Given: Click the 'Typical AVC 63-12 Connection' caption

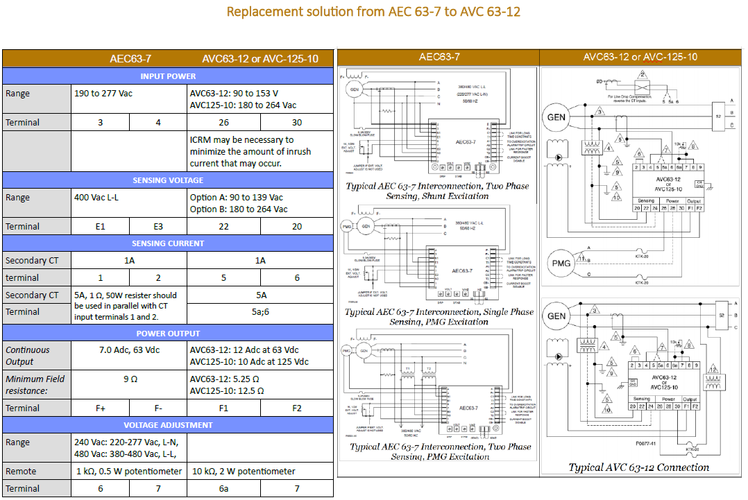Looking at the screenshot, I should (638, 467).
